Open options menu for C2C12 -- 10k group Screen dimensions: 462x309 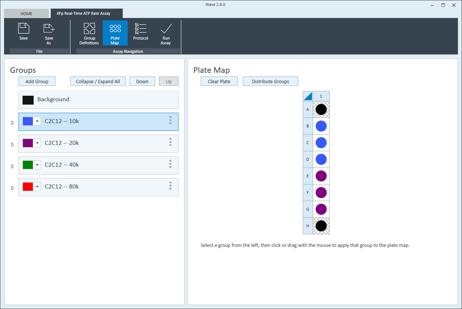pos(170,120)
